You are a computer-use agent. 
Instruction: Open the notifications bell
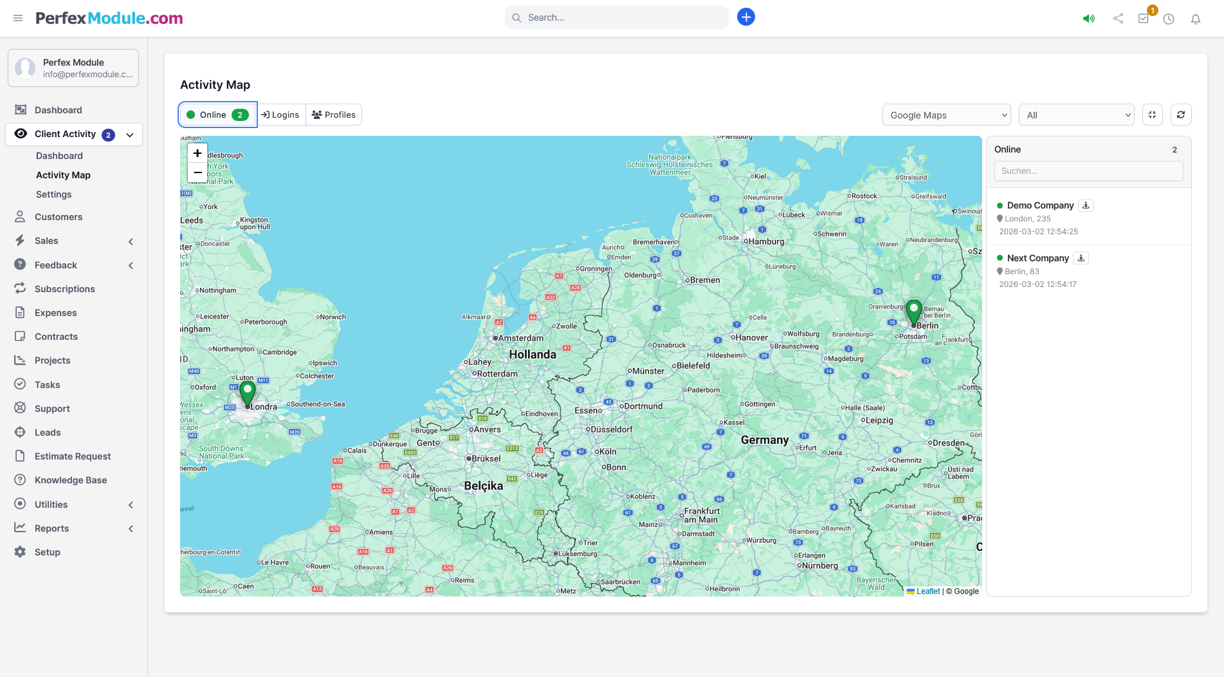coord(1195,19)
